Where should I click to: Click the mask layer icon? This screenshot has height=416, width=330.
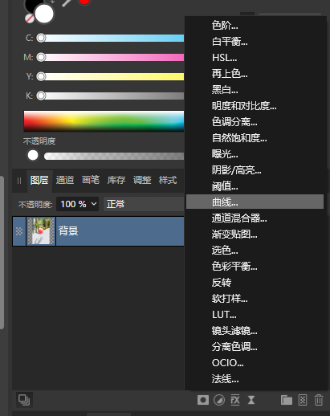[x=203, y=400]
